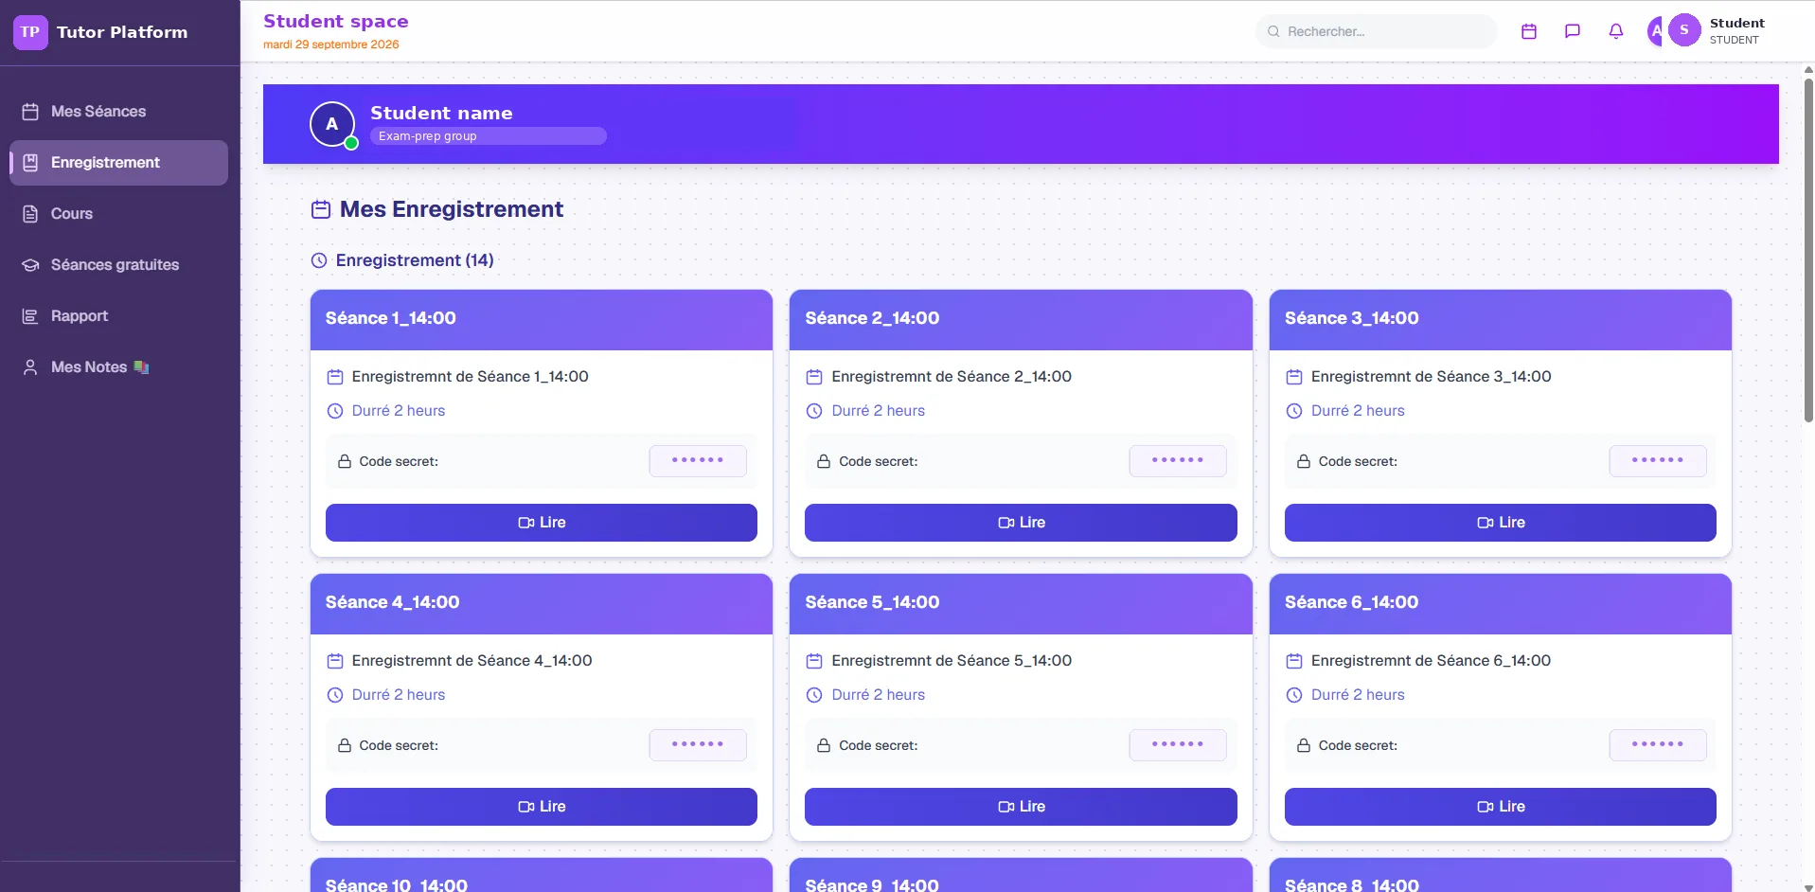The height and width of the screenshot is (892, 1815).
Task: Click the Student name avatar circle A
Action: click(x=332, y=124)
